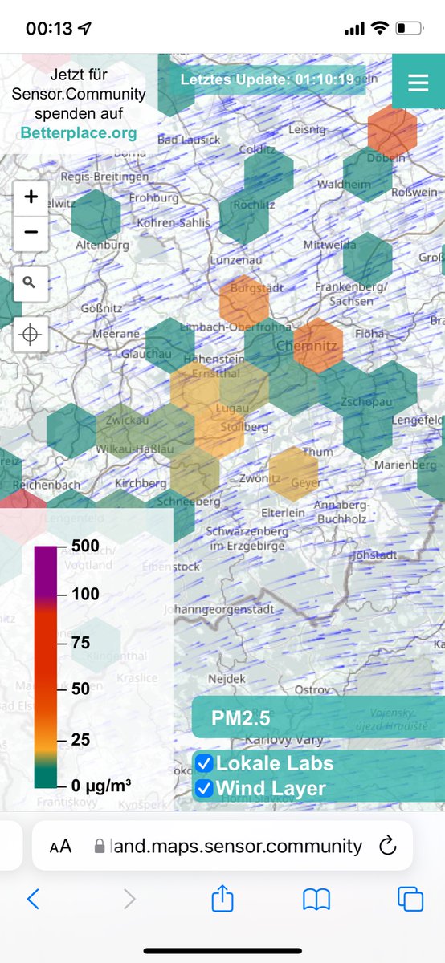This screenshot has height=963, width=445.
Task: Center map on my location crosshair
Action: pyautogui.click(x=31, y=334)
